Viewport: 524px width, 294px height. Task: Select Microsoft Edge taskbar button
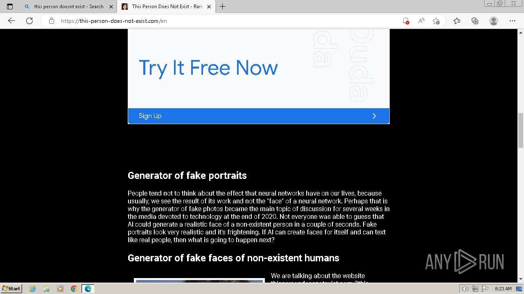click(88, 289)
